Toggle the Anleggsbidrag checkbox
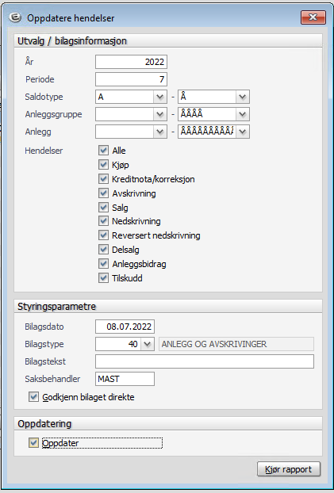Viewport: 334px width, 493px height. click(103, 264)
